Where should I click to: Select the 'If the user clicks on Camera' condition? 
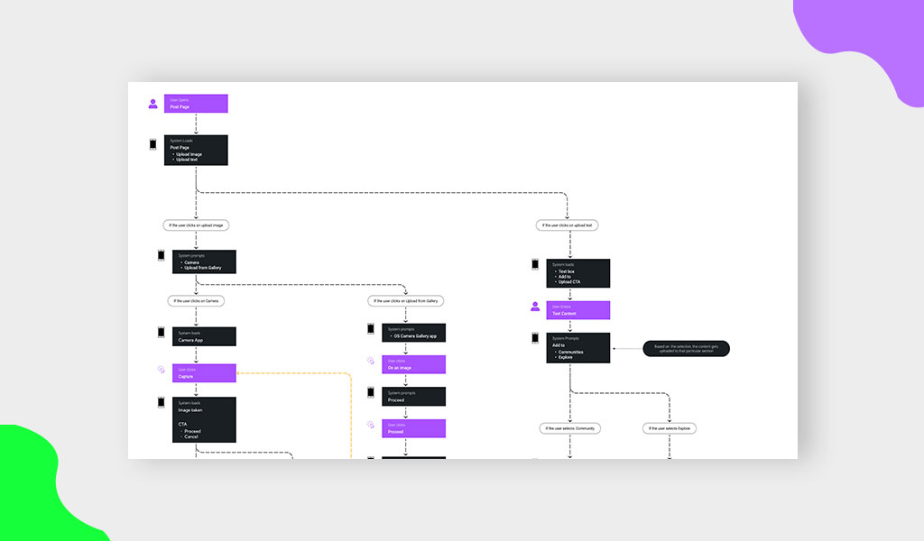coord(196,300)
